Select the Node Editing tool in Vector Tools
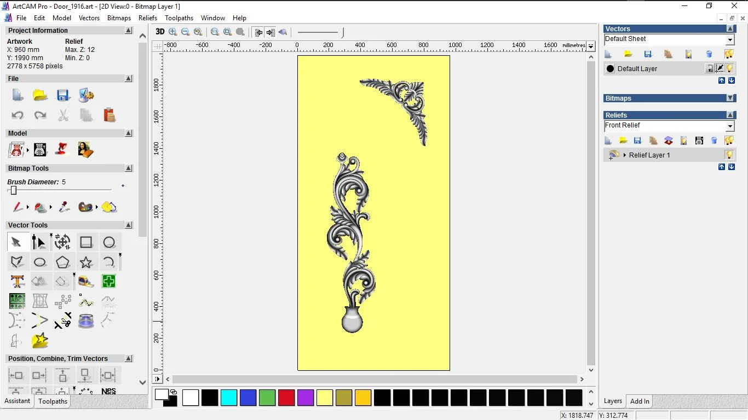 tap(39, 242)
